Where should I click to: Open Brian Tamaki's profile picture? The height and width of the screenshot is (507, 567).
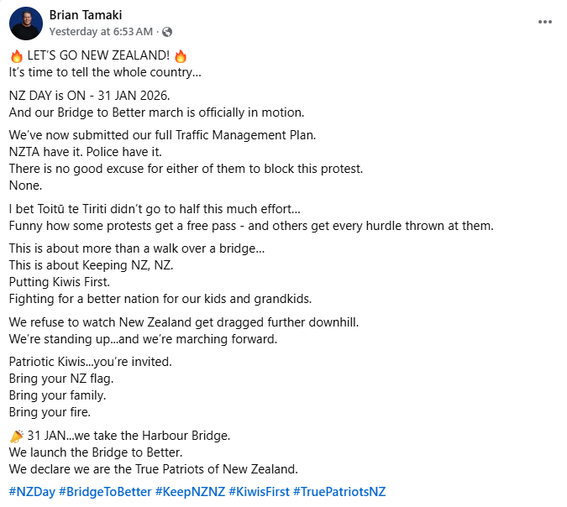tap(26, 24)
